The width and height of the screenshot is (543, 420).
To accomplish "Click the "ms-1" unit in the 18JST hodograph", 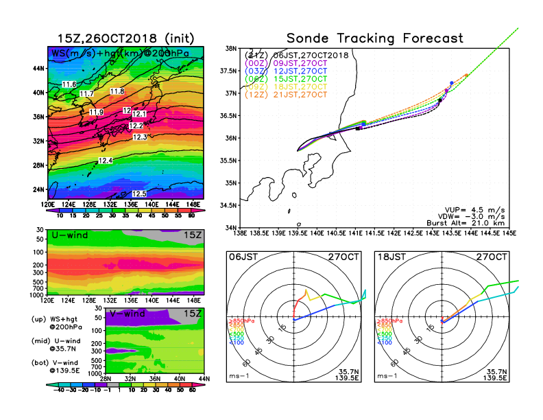I will click(x=387, y=376).
